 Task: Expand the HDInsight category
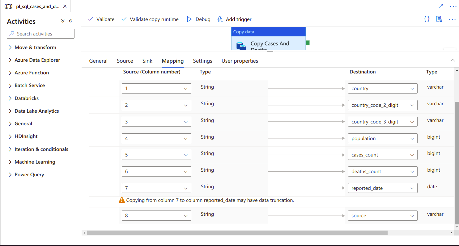click(x=23, y=136)
